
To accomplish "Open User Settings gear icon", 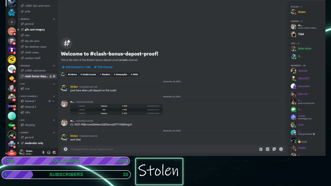I will (x=54, y=152).
